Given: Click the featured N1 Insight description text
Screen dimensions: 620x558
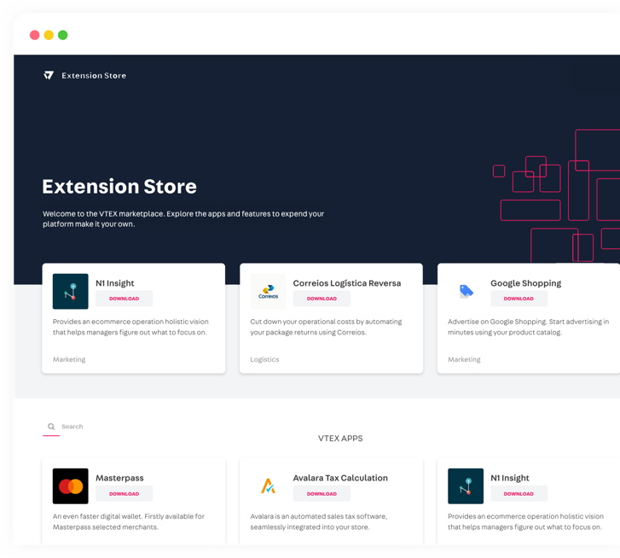Looking at the screenshot, I should pos(130,327).
